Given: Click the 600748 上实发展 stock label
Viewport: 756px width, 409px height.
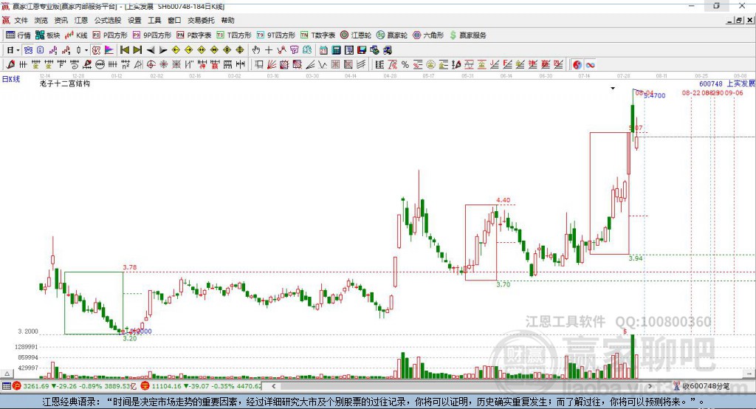Looking at the screenshot, I should tap(727, 83).
